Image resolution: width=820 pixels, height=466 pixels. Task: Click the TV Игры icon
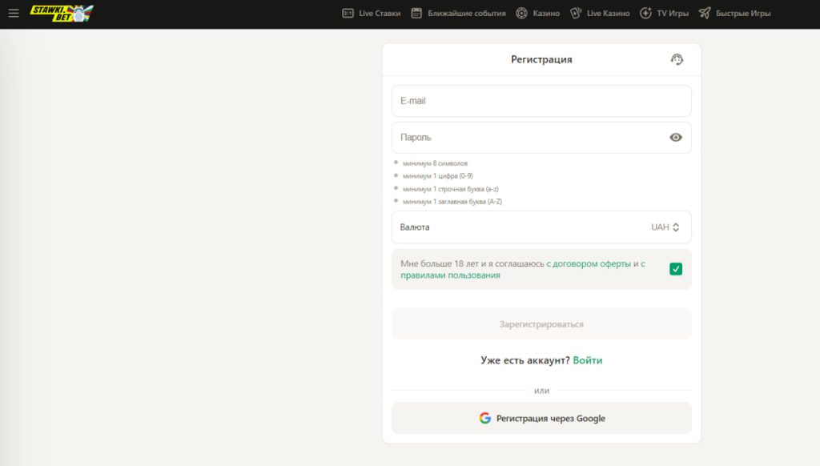pyautogui.click(x=645, y=13)
